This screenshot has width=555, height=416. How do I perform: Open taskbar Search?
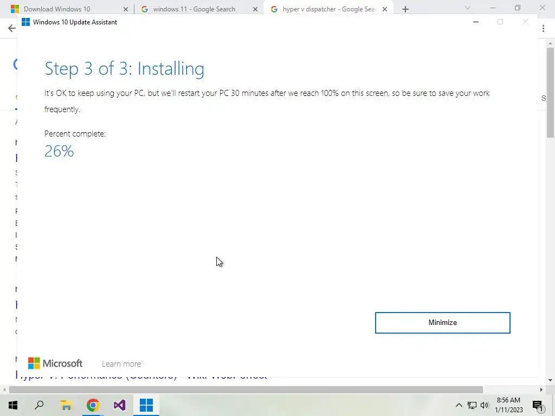(x=39, y=405)
